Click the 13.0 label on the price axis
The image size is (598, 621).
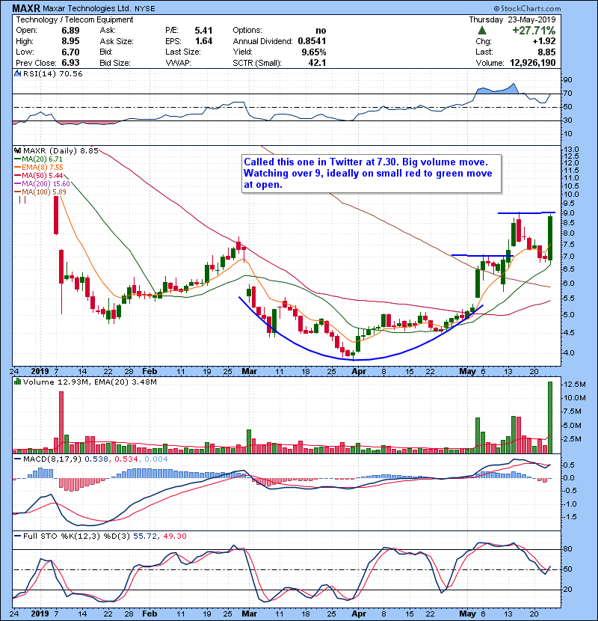pos(570,150)
